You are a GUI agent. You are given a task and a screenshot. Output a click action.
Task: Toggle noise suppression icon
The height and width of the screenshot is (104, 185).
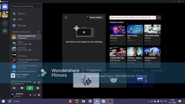(x=35, y=83)
